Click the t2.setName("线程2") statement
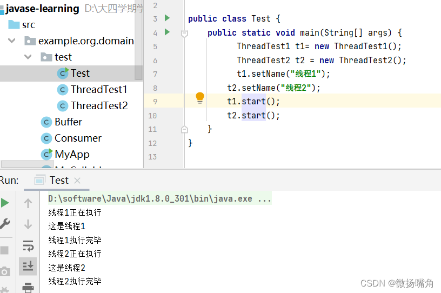Viewport: 441px width, 293px height. click(x=273, y=88)
